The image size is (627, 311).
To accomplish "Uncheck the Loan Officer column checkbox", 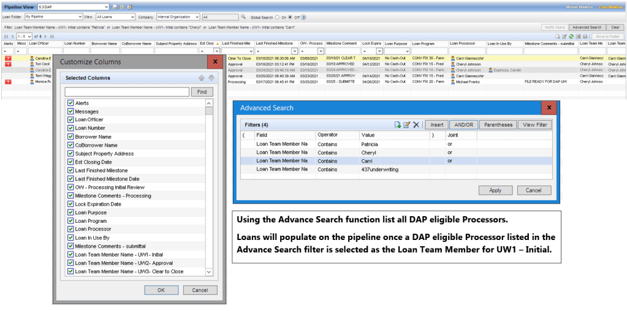I will (70, 120).
